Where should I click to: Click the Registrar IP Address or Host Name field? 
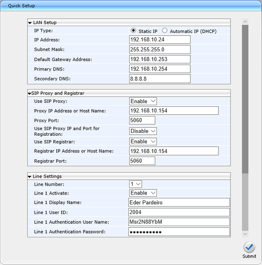click(174, 151)
